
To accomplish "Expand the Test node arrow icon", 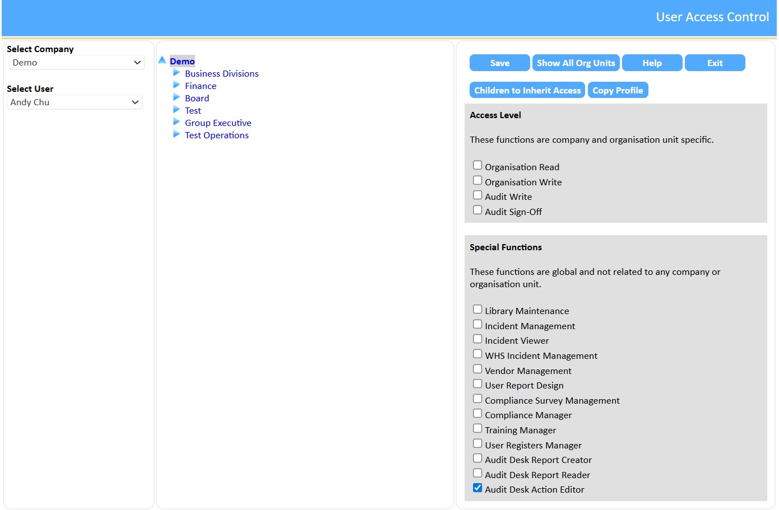I will pyautogui.click(x=177, y=110).
